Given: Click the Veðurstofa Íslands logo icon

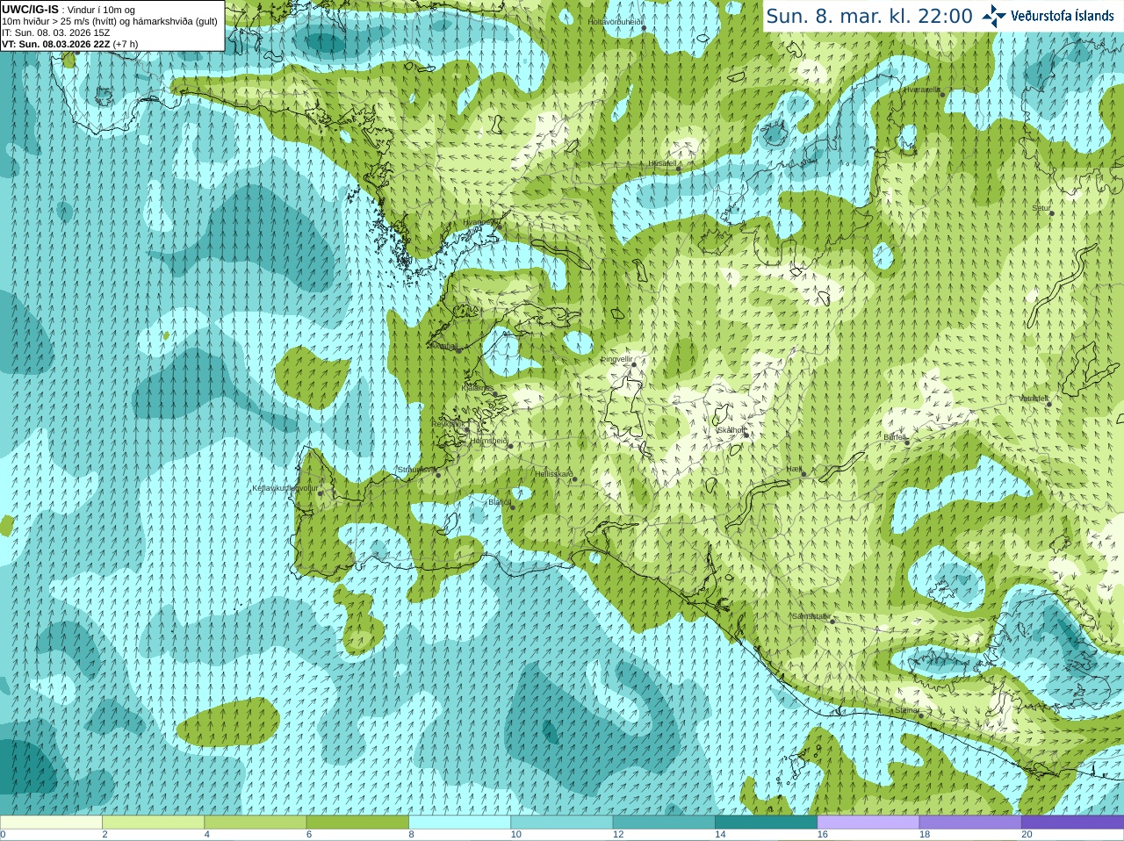Looking at the screenshot, I should point(994,16).
